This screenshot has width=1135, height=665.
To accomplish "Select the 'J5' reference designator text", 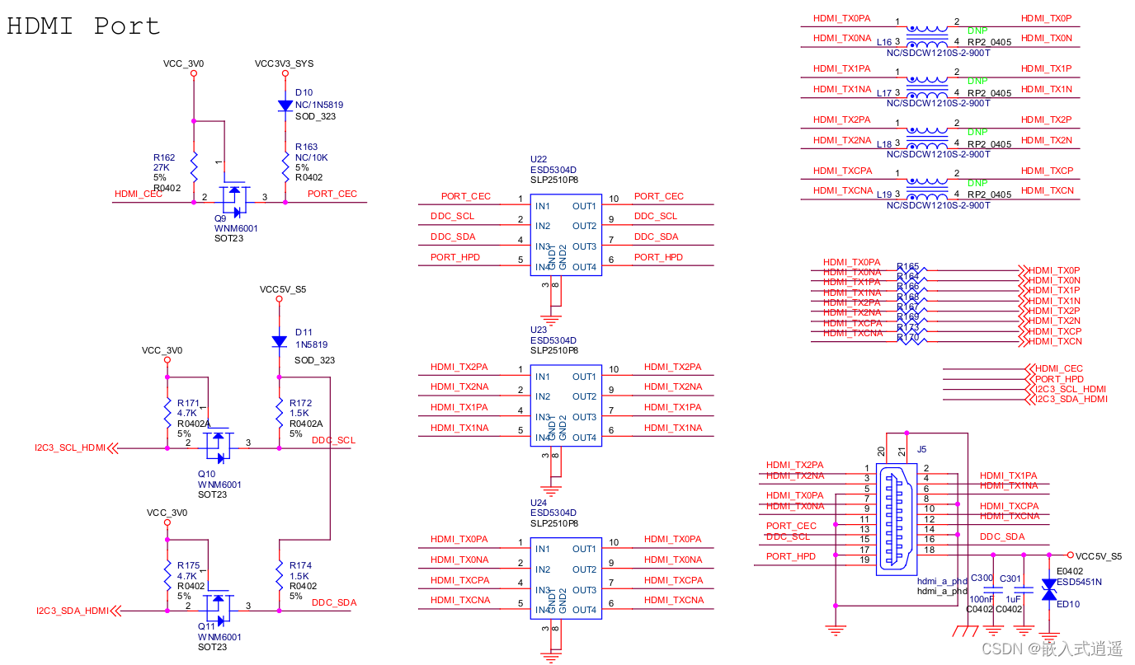I will [921, 449].
